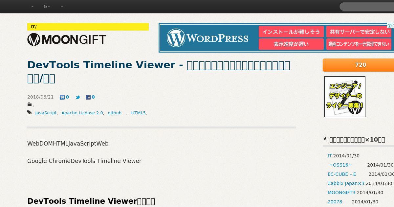Open the Apache License 2.0 tag
Screen dimensions: 394x207
pyautogui.click(x=82, y=113)
